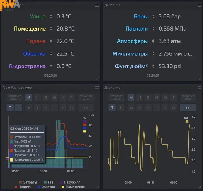Screen dimensions: 203x191
Task: Go to latest with >>| in pressure chart
Action: [188, 108]
